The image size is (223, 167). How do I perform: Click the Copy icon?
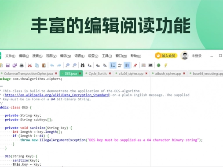tap(37, 65)
